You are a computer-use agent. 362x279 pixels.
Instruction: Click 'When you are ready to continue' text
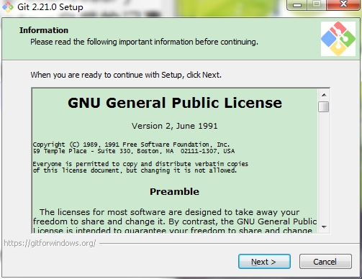pos(126,75)
